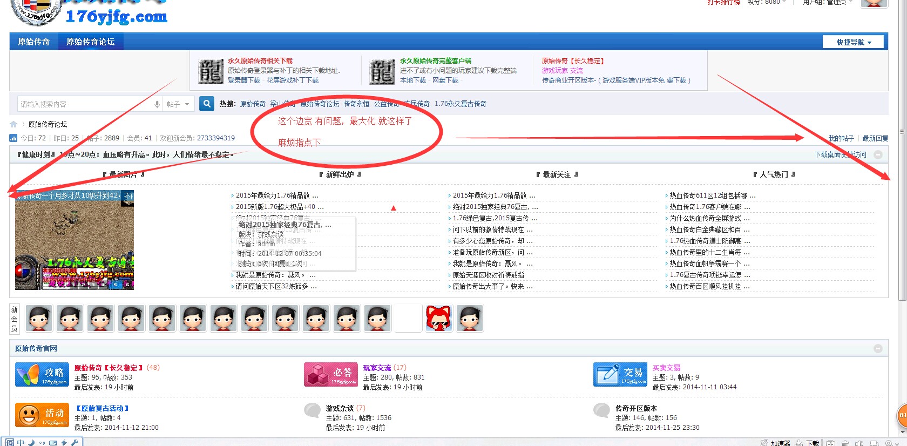
Task: Open the pink 必答 forum icon
Action: [x=331, y=375]
